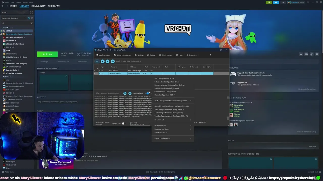This screenshot has width=323, height=181.
Task: Toggle Auto refresh switch in v2rayN log
Action: [147, 93]
